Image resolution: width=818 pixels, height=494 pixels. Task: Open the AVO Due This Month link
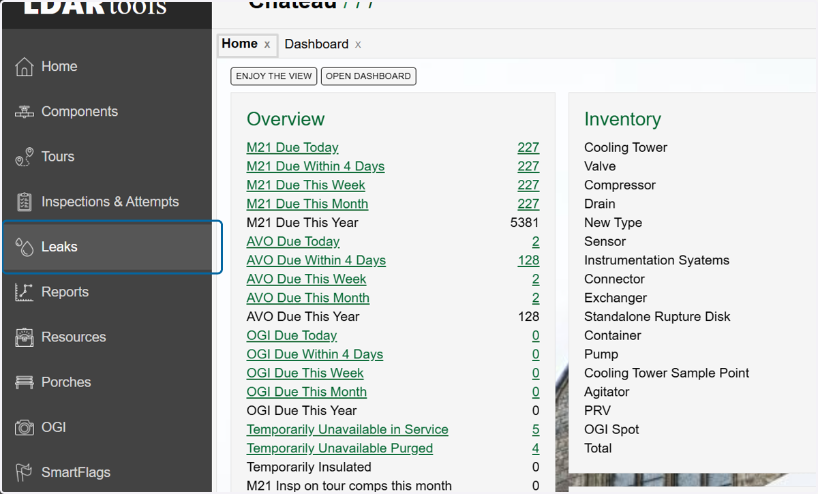coord(308,298)
